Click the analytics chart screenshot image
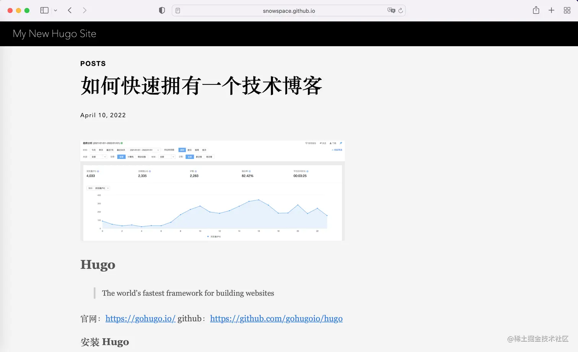This screenshot has width=578, height=352. pyautogui.click(x=213, y=190)
